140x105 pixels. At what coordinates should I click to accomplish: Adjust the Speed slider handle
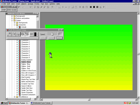click(52, 34)
